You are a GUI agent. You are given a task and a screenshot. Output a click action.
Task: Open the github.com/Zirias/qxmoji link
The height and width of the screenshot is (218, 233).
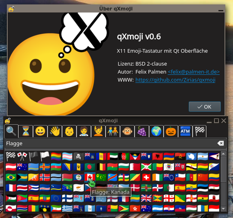pyautogui.click(x=175, y=80)
